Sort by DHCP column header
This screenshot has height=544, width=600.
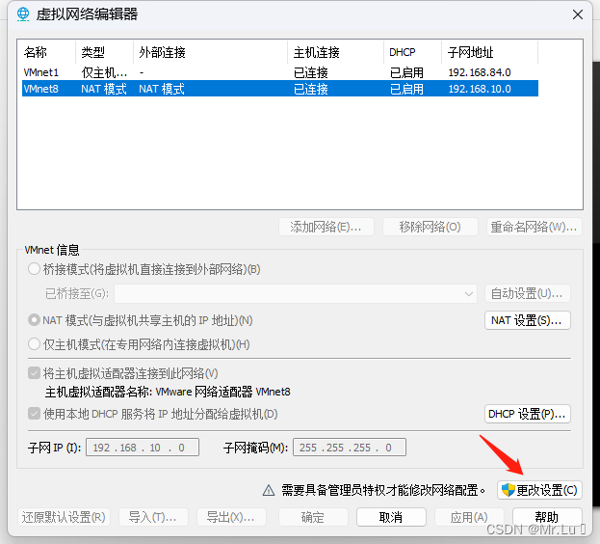point(413,52)
